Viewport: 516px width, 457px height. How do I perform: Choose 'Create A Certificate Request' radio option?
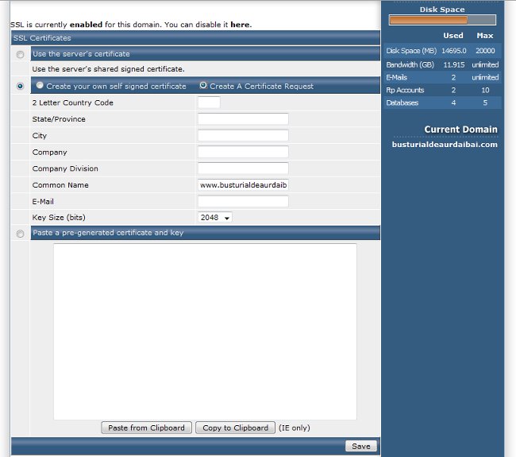coord(203,86)
